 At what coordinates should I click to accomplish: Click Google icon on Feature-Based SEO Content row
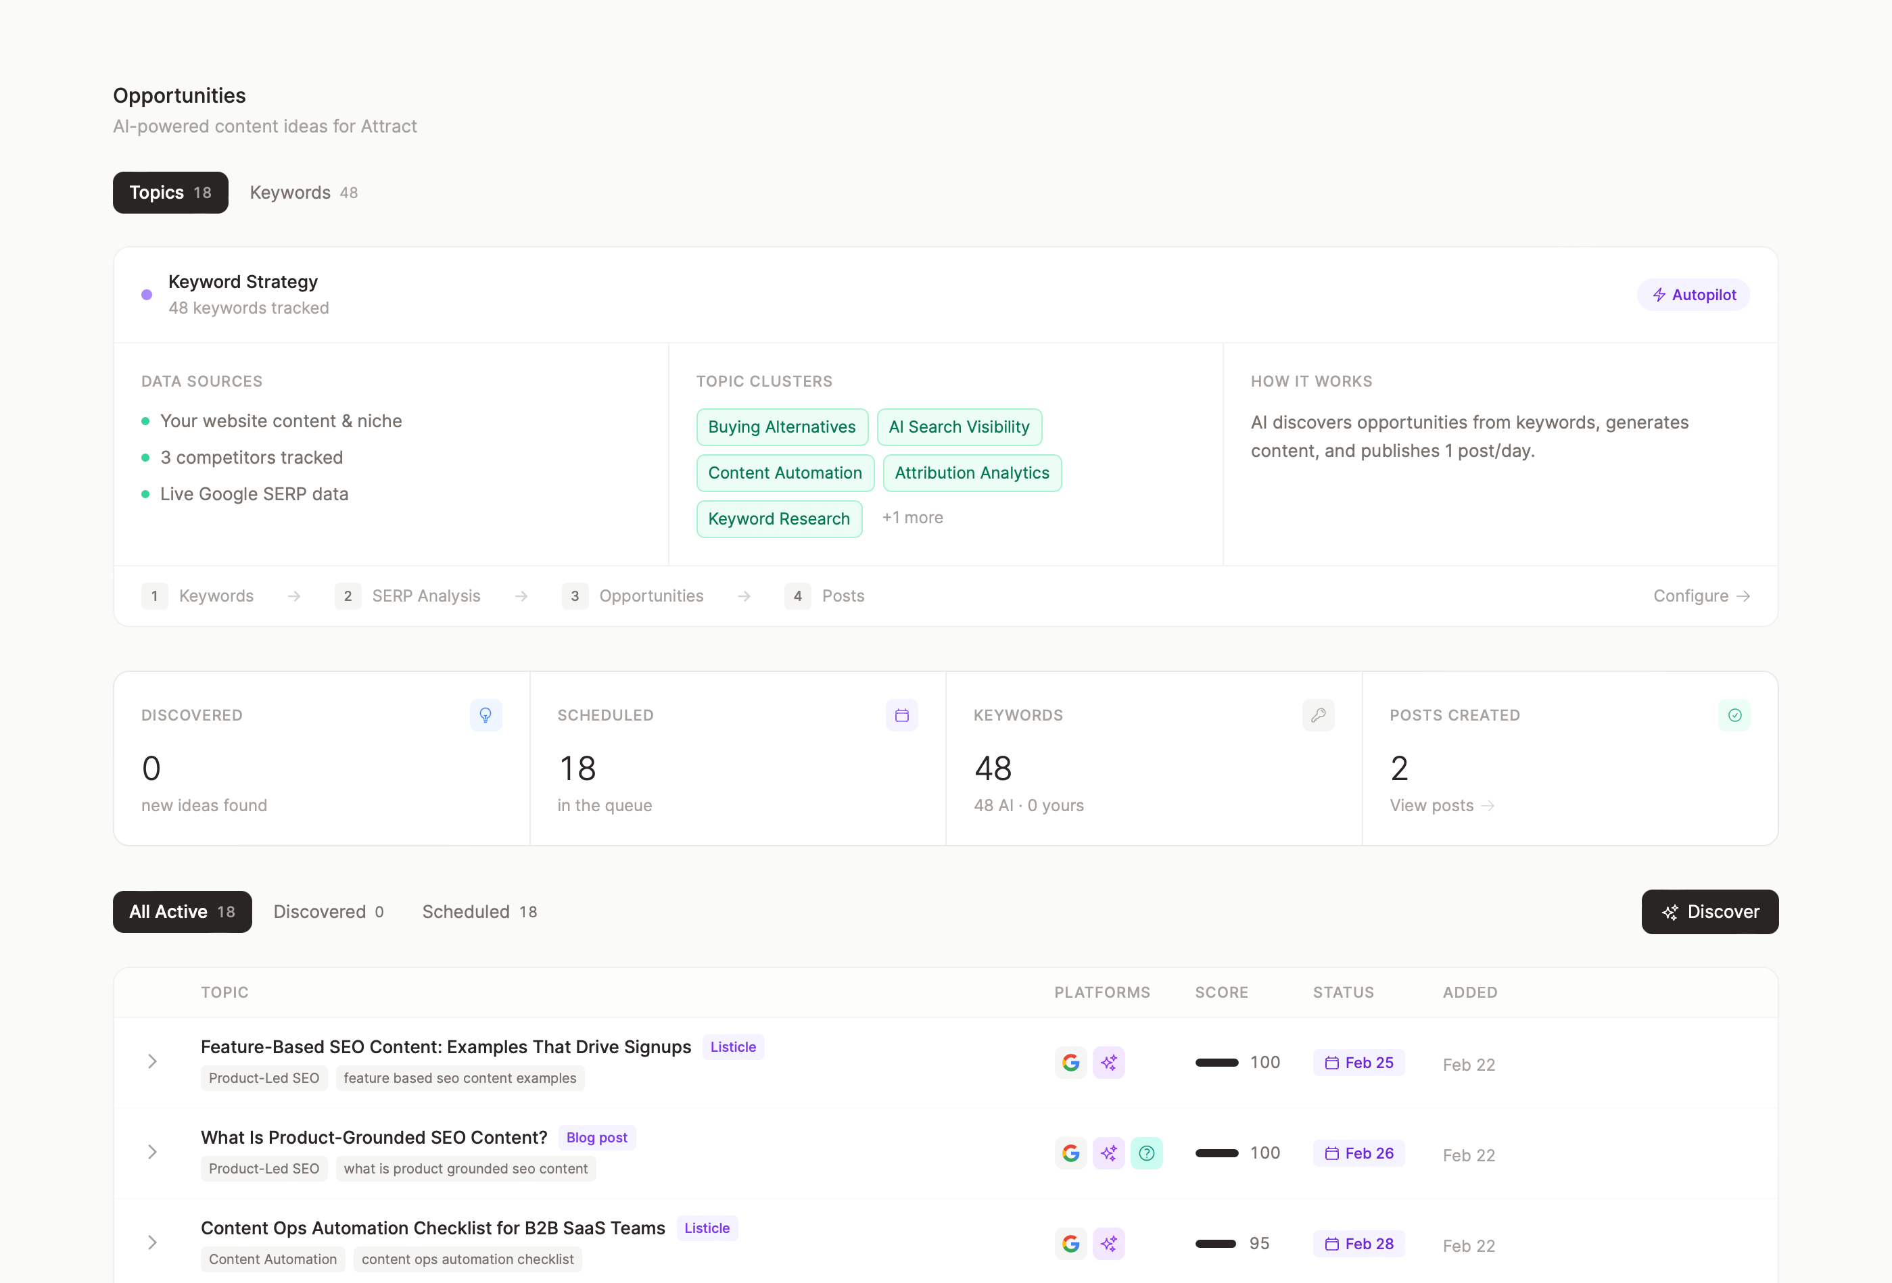[1070, 1063]
